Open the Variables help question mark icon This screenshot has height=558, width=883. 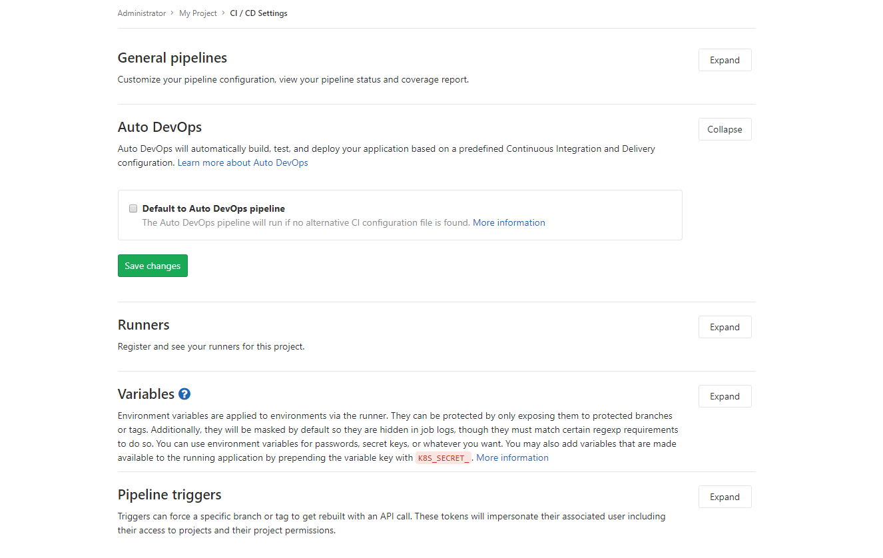184,394
